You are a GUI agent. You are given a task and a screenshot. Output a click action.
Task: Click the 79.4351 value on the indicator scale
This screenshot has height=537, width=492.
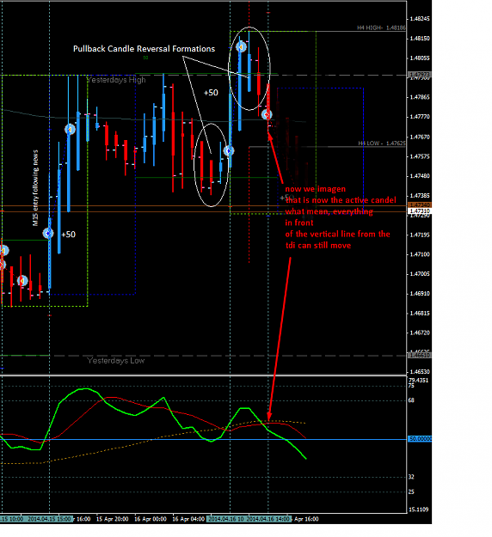pos(418,380)
